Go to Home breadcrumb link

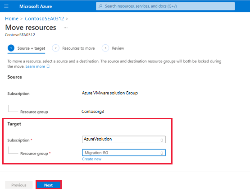(x=12, y=19)
